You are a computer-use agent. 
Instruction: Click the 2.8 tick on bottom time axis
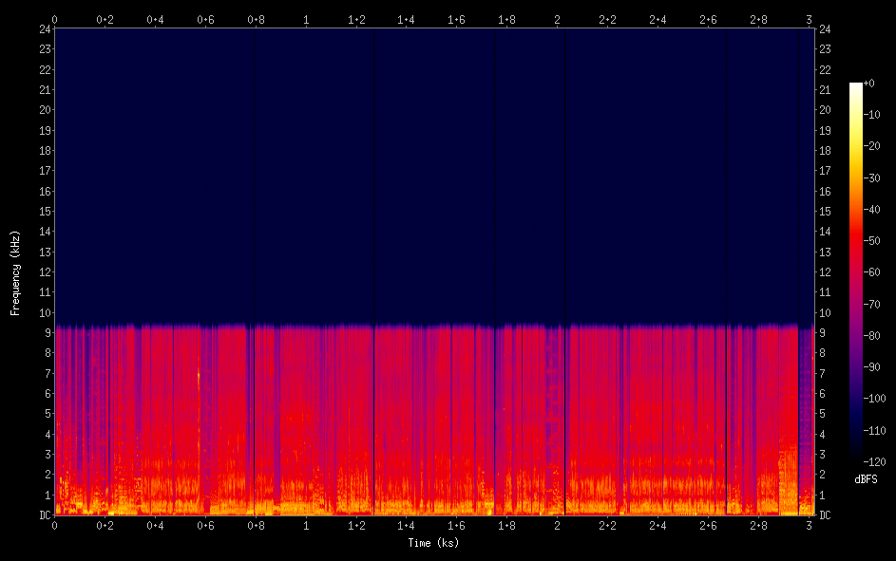(758, 526)
